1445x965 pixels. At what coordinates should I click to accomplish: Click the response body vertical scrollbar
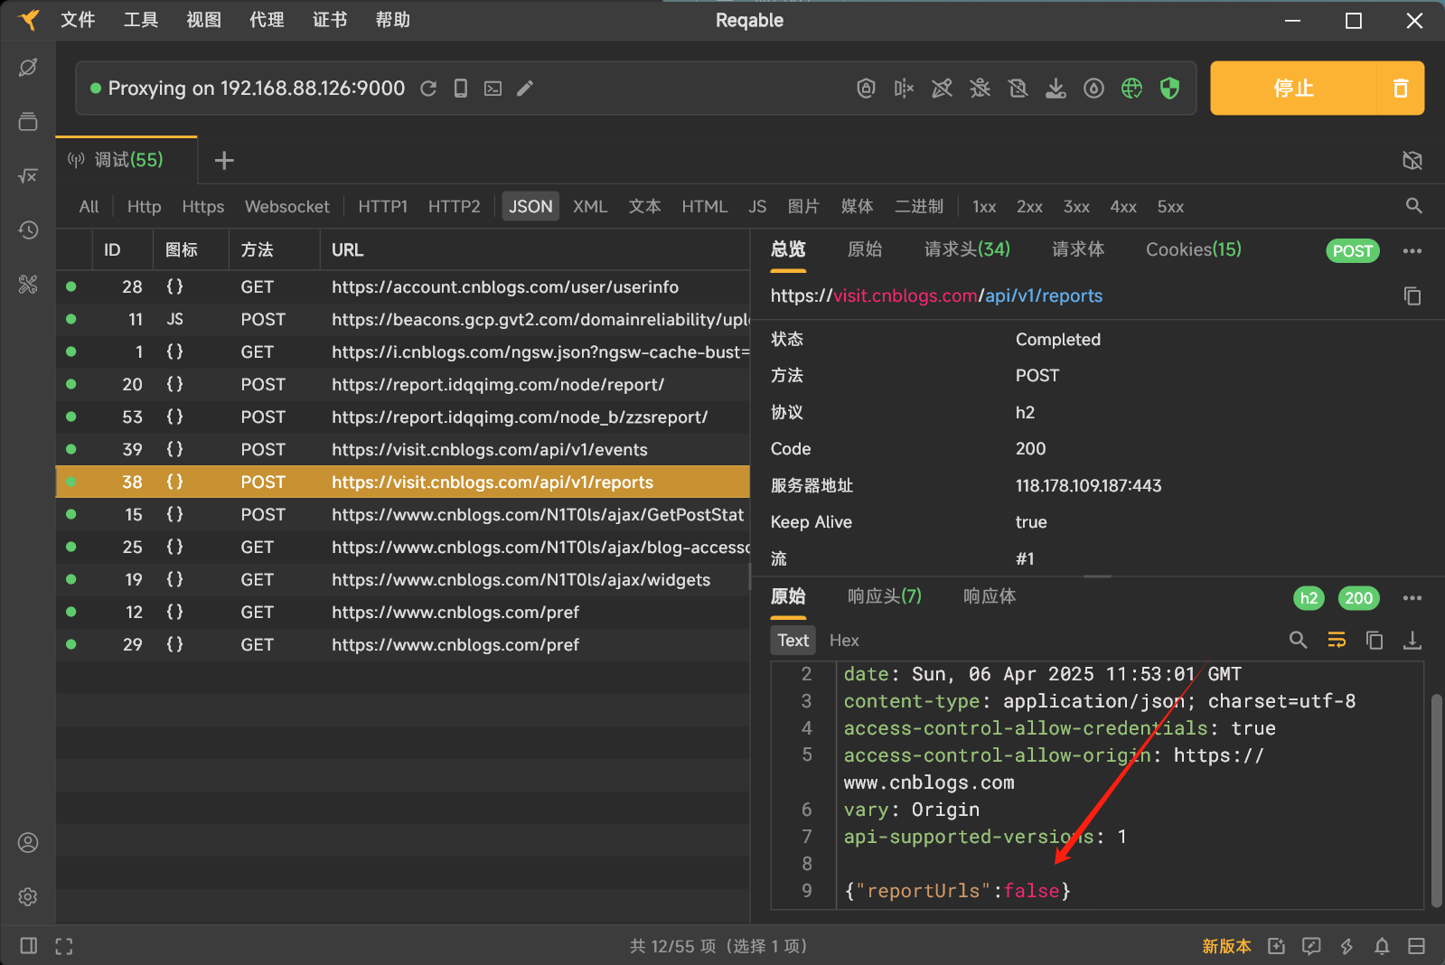pos(1436,800)
